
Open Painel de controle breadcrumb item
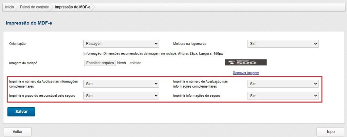(34, 7)
